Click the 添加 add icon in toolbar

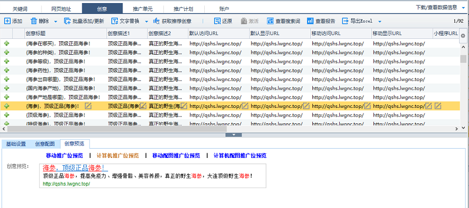coord(7,21)
